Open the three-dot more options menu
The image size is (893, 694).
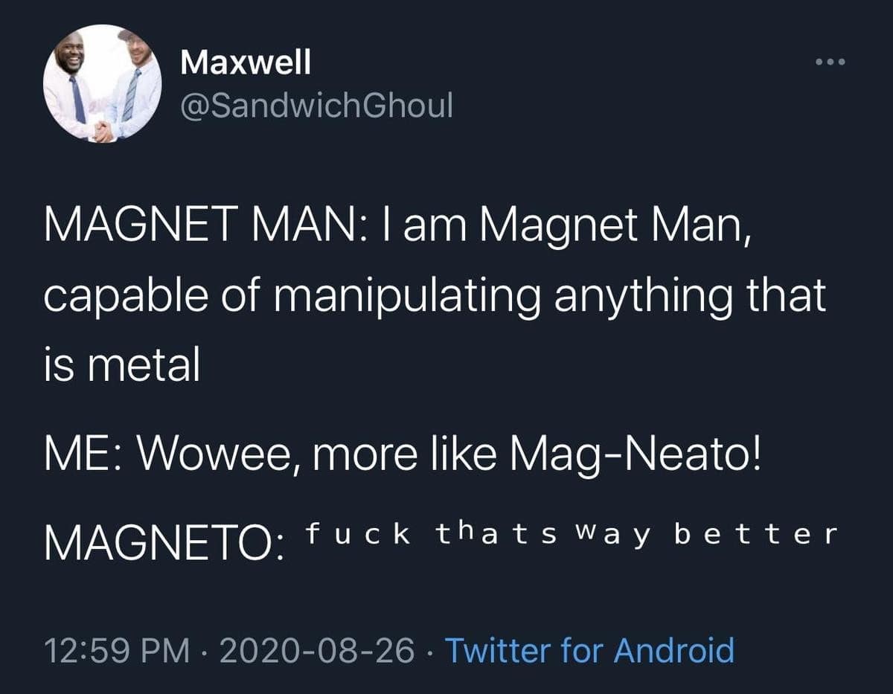pos(830,62)
